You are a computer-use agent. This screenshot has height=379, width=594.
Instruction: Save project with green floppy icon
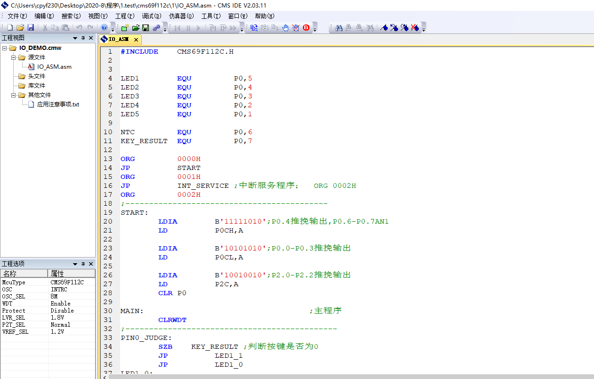point(146,28)
